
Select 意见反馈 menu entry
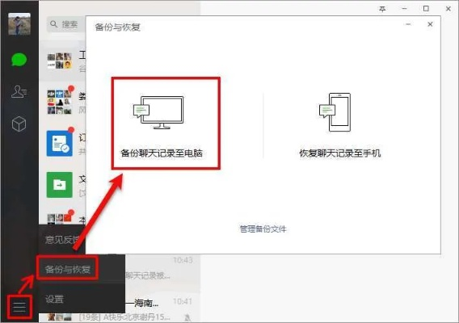(62, 239)
